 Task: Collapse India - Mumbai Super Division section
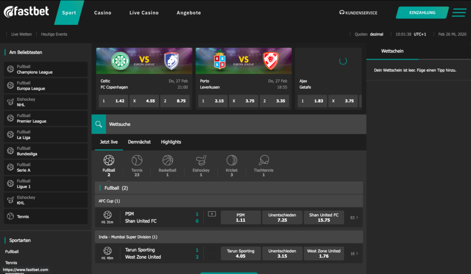coord(229,237)
